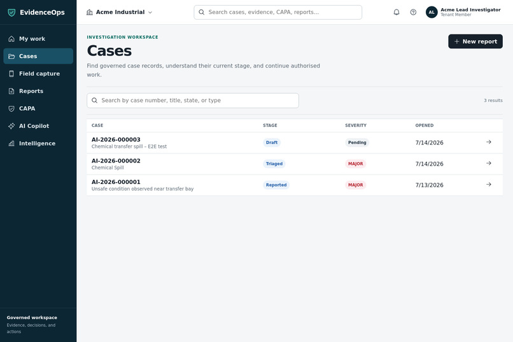Click the STAGE column header

270,125
